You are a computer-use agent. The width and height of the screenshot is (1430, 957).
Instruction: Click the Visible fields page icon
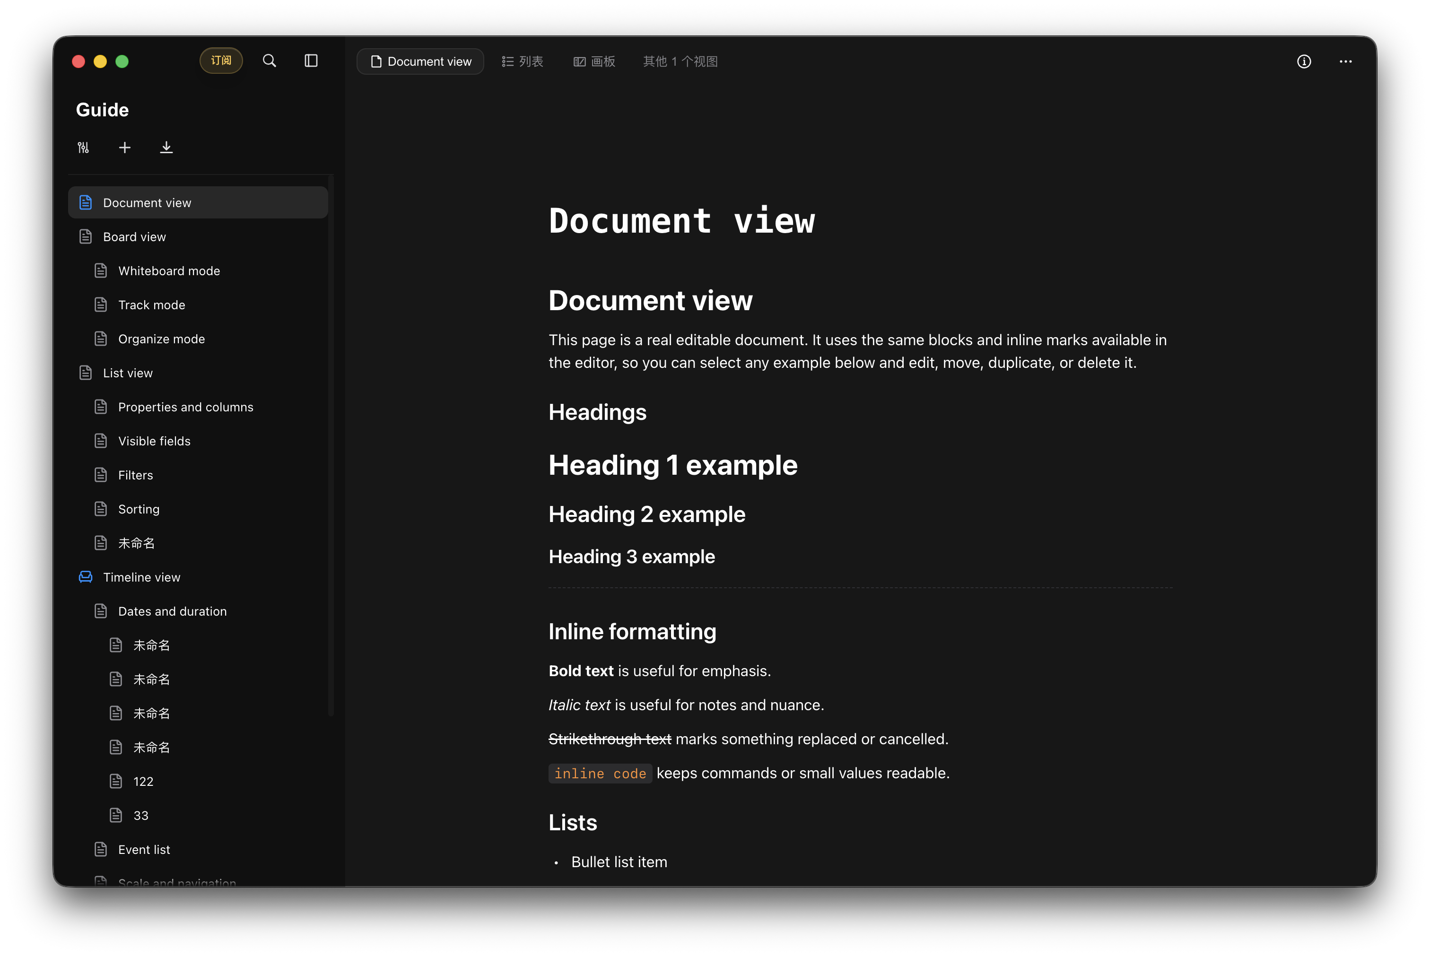[101, 441]
